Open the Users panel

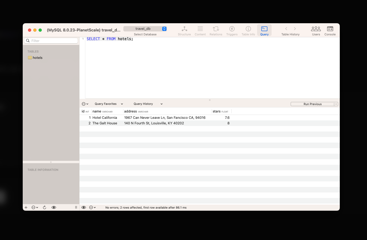316,30
